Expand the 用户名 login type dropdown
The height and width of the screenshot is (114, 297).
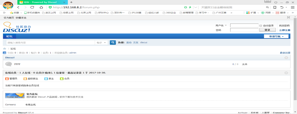click(226, 25)
